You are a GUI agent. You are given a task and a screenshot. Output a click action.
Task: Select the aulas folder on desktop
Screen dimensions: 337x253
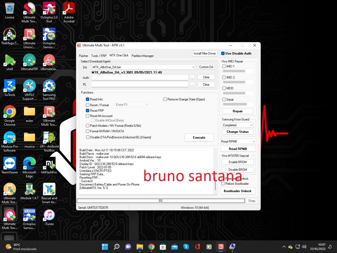click(29, 114)
